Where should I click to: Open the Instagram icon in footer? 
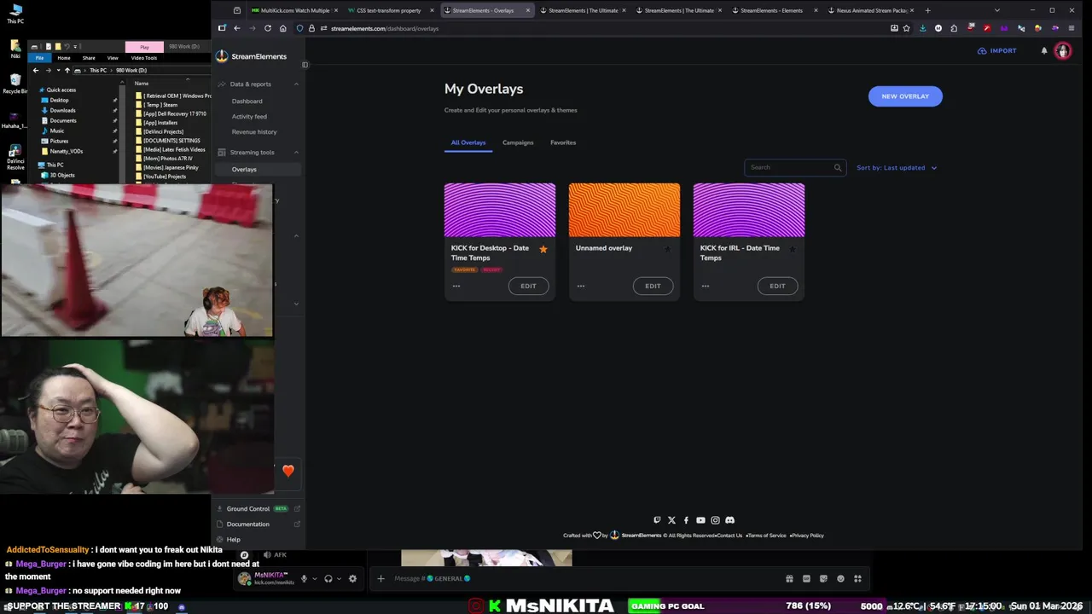(x=715, y=520)
